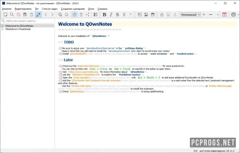Viewport: 240px width, 153px height.
Task: Open note in external editor icon
Action: click(25, 14)
